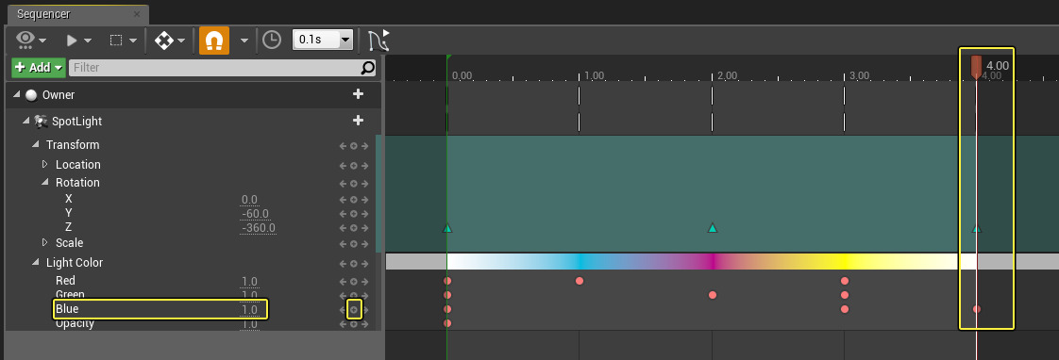1059x360 pixels.
Task: Add a key on Rotation Z row
Action: pyautogui.click(x=353, y=229)
